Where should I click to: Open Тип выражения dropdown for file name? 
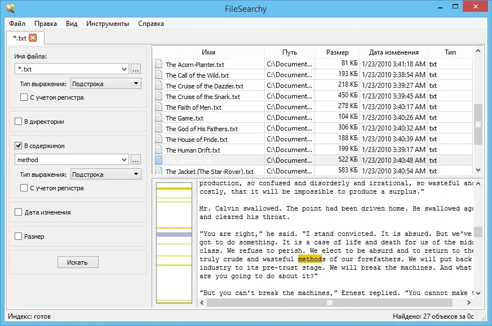point(106,84)
